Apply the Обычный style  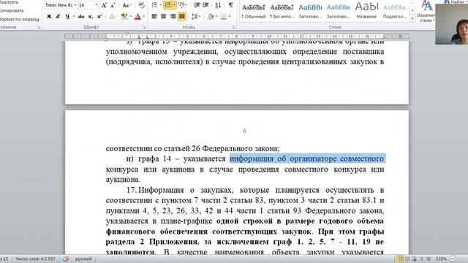click(x=254, y=11)
